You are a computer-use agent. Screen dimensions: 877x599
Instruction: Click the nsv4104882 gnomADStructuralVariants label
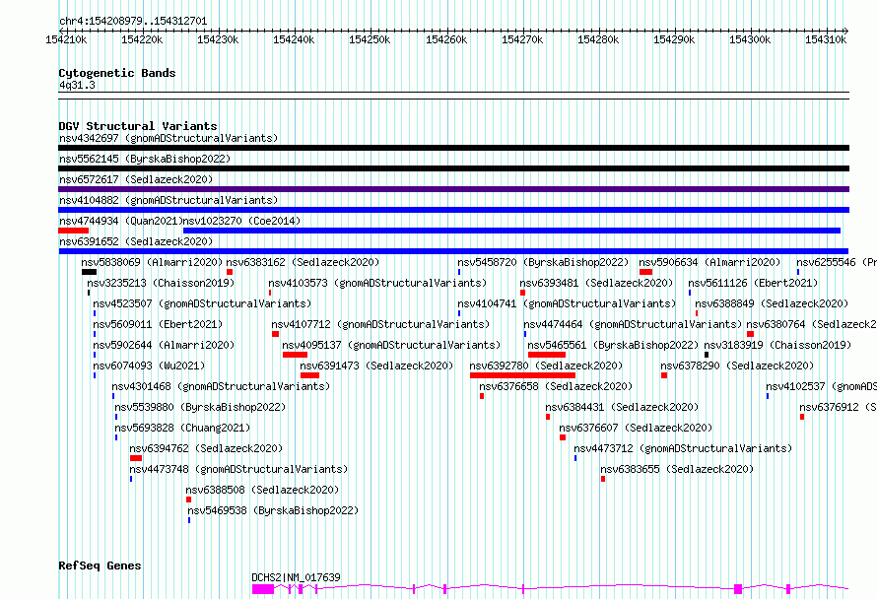pyautogui.click(x=169, y=200)
